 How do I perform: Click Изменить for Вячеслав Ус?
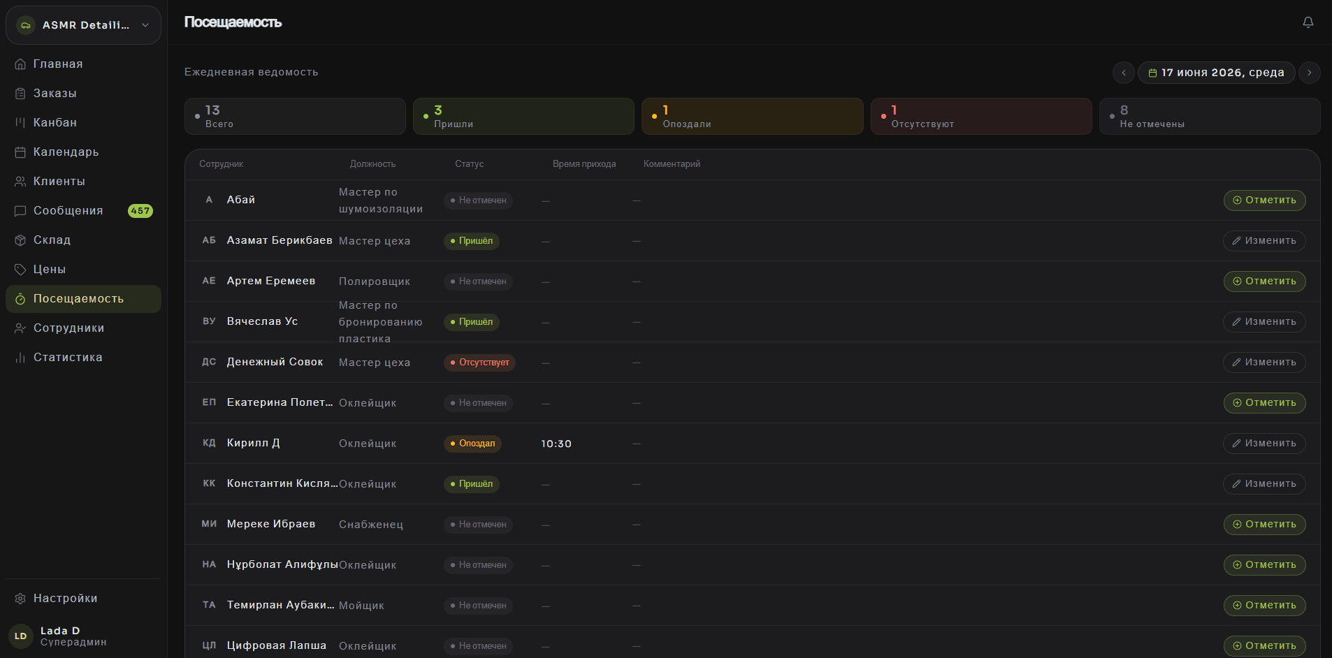[x=1264, y=322]
